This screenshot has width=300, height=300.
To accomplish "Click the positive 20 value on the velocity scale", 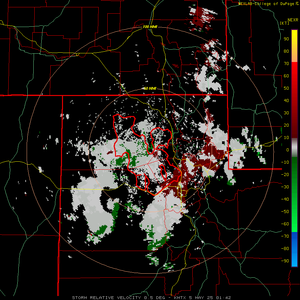I will [286, 125].
